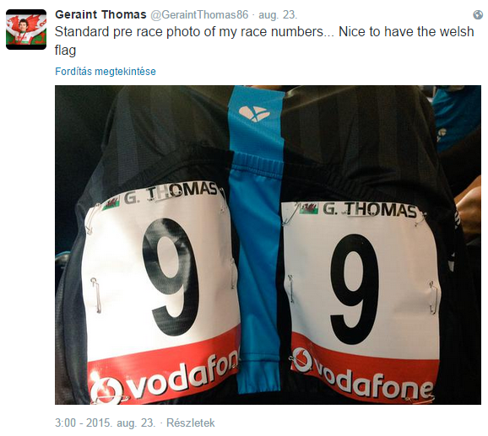This screenshot has width=488, height=436.
Task: Click the '3:00 - 2015. aug. 23.' timestamp
Action: (x=106, y=423)
